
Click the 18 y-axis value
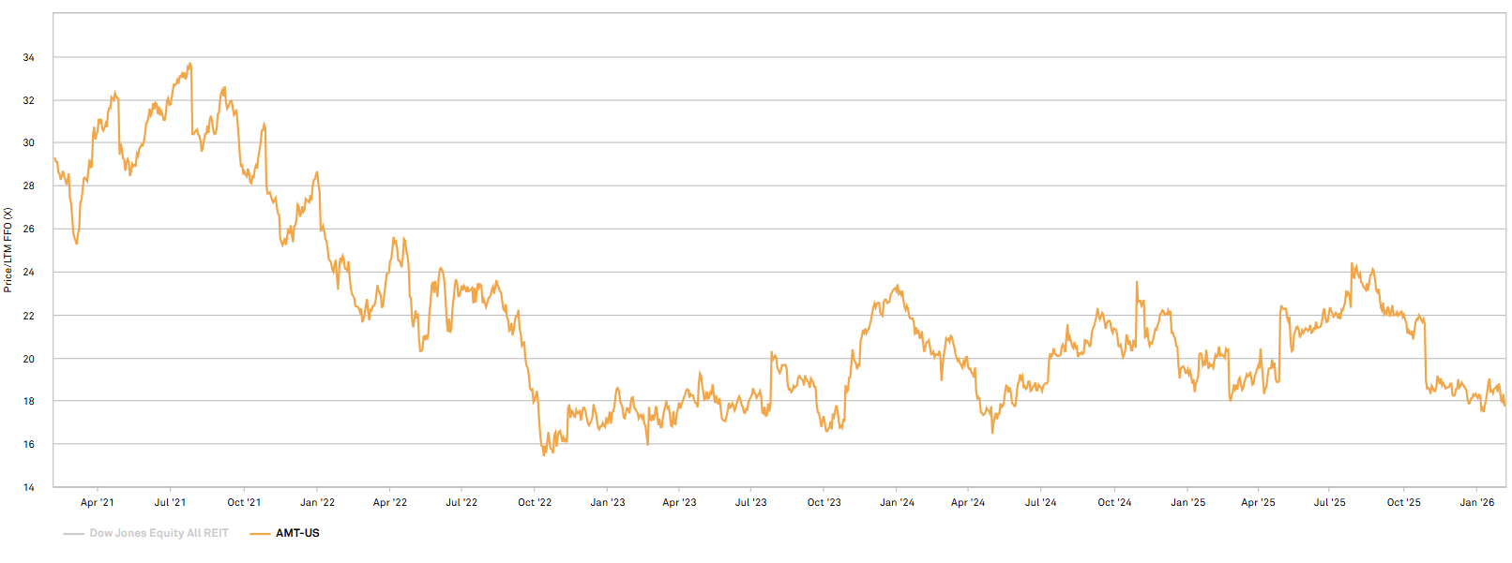coord(29,402)
